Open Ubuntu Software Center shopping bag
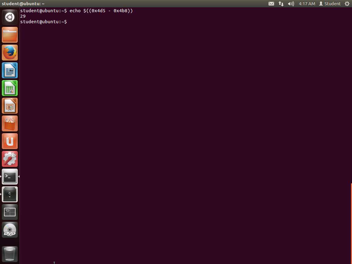 tap(10, 123)
